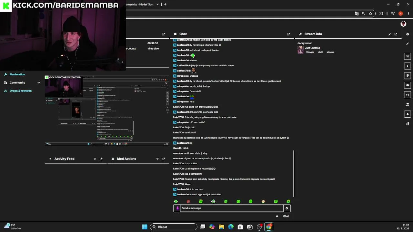The height and width of the screenshot is (232, 413).
Task: Toggle the chat bubble panel icon in right sidebar
Action: [x=408, y=85]
